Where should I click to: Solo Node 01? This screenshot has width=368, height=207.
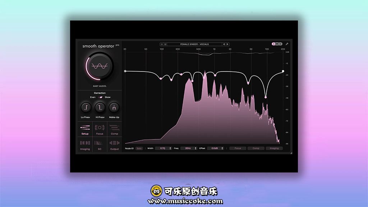tap(139, 148)
